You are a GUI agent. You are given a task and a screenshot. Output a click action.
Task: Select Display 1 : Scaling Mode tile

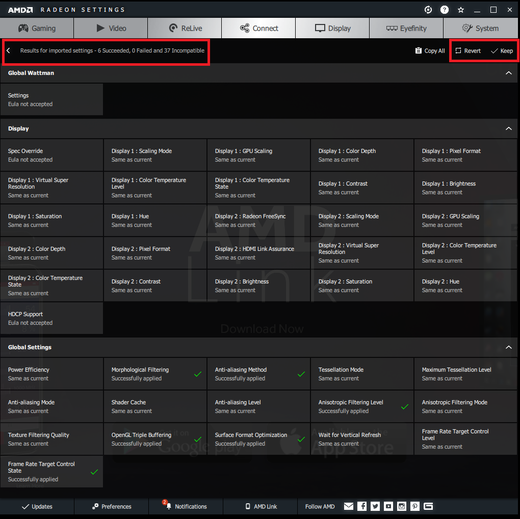pos(155,155)
